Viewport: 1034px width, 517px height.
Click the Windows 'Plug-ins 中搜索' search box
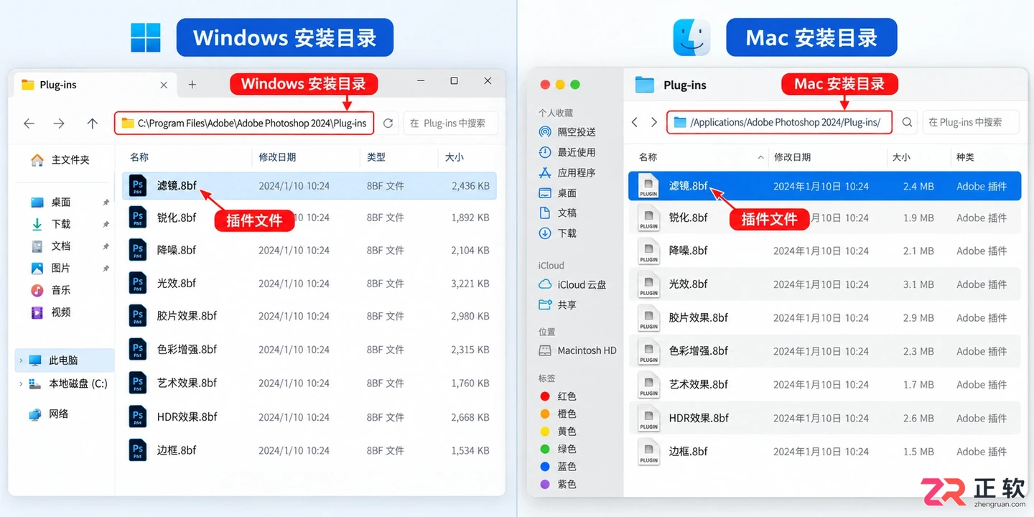click(x=450, y=124)
